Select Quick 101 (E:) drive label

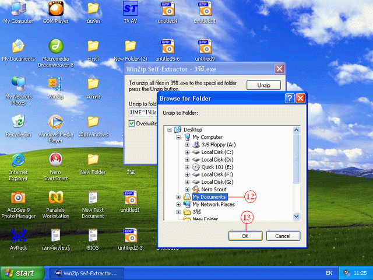217,167
